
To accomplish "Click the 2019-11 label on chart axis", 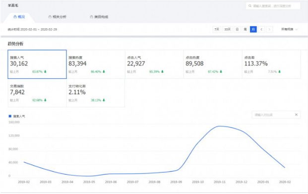I will [x=220, y=182].
